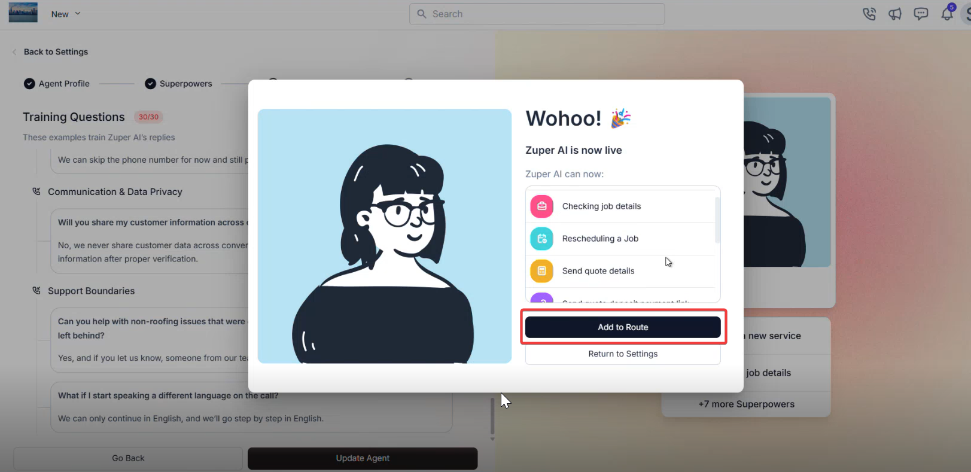Click the Rescheduling a Job icon
The height and width of the screenshot is (472, 971).
(x=541, y=239)
